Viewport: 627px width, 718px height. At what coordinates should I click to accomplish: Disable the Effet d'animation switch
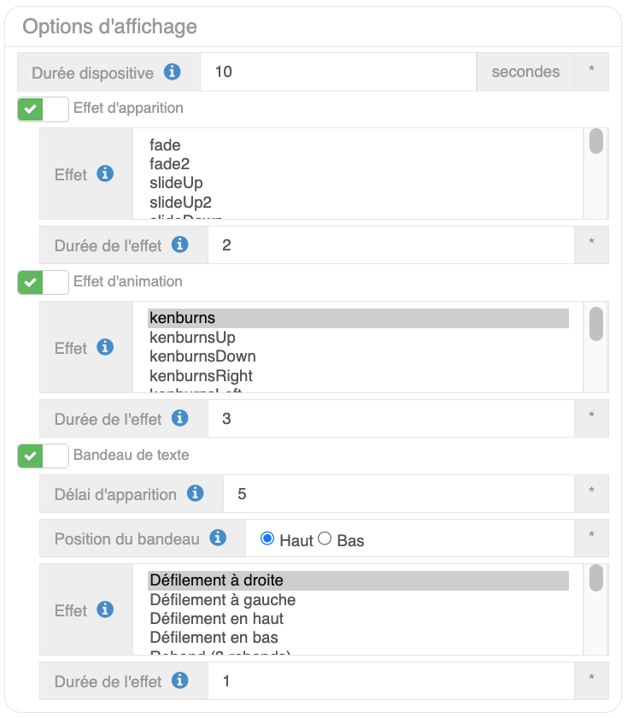(43, 282)
